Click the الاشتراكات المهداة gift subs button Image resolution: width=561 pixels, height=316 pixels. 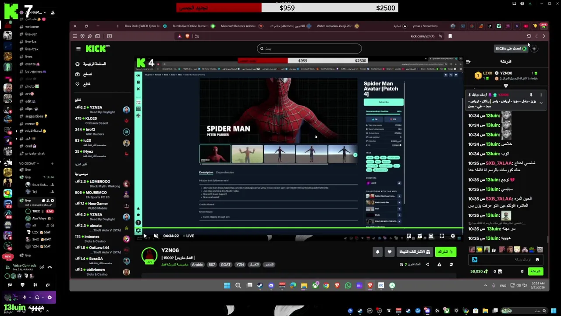coord(414,252)
